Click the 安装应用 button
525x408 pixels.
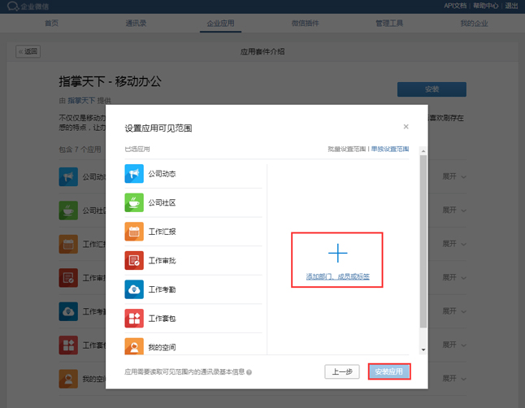click(x=388, y=371)
